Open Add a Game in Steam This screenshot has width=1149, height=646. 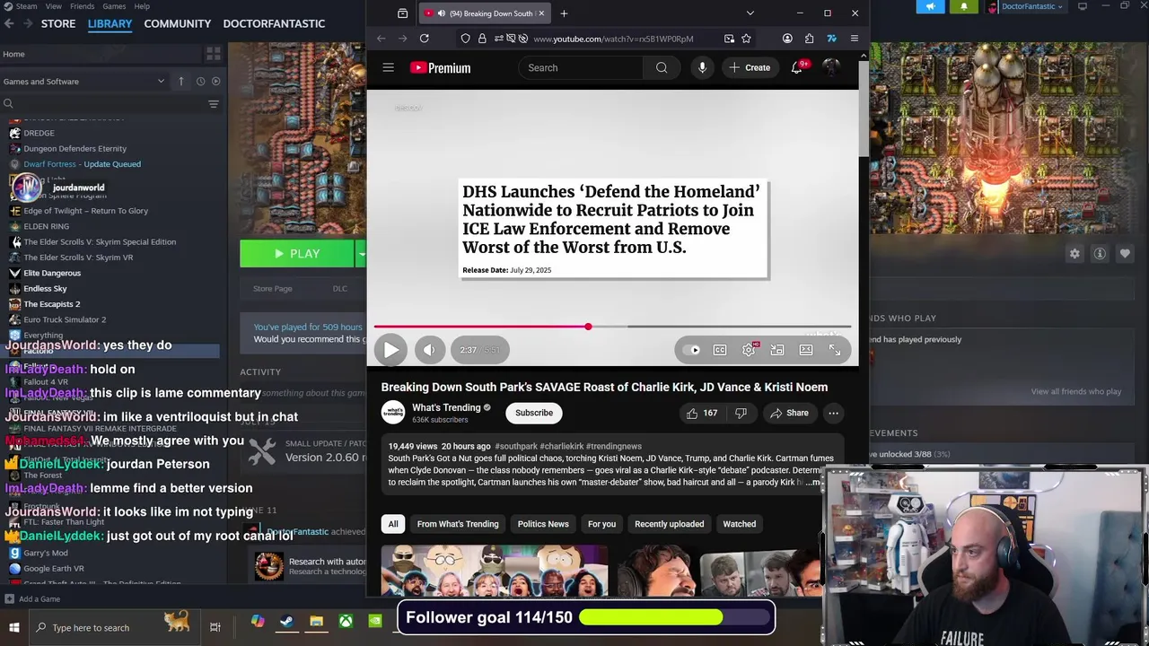(32, 599)
